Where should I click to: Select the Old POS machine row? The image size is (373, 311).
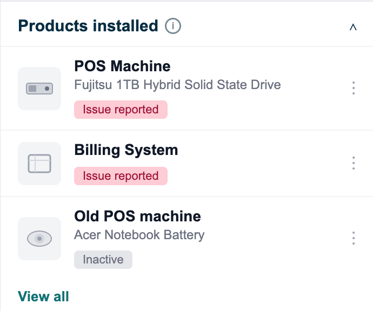(186, 239)
